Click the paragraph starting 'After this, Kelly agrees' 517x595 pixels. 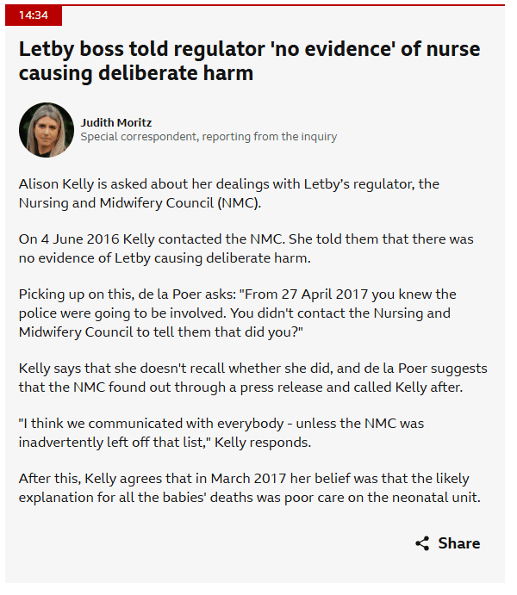pyautogui.click(x=249, y=488)
